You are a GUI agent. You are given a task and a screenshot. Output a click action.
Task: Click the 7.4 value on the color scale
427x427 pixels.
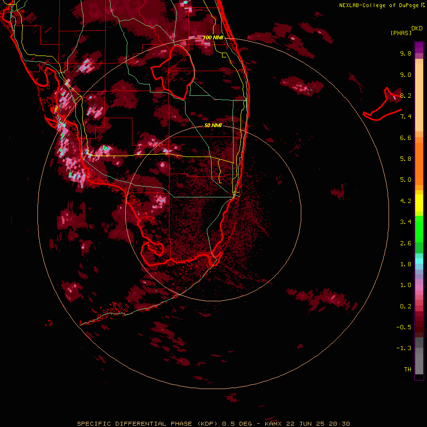(406, 117)
